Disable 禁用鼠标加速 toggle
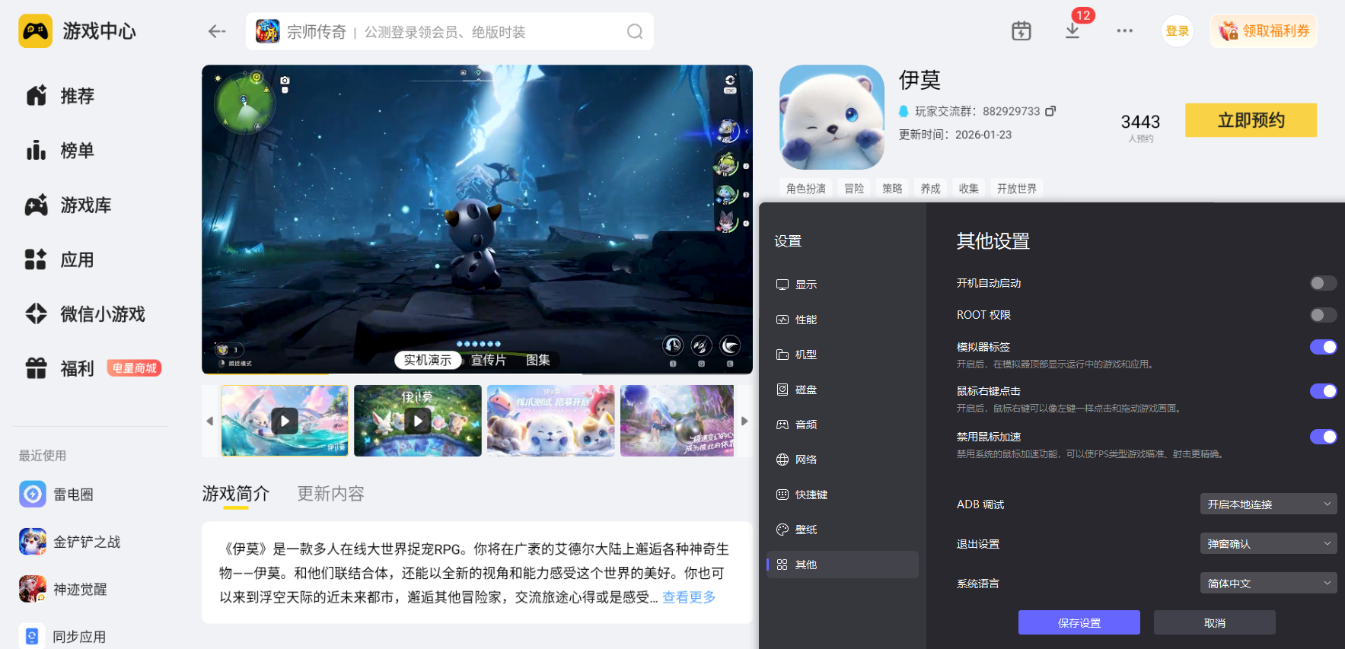The image size is (1345, 649). pos(1323,437)
